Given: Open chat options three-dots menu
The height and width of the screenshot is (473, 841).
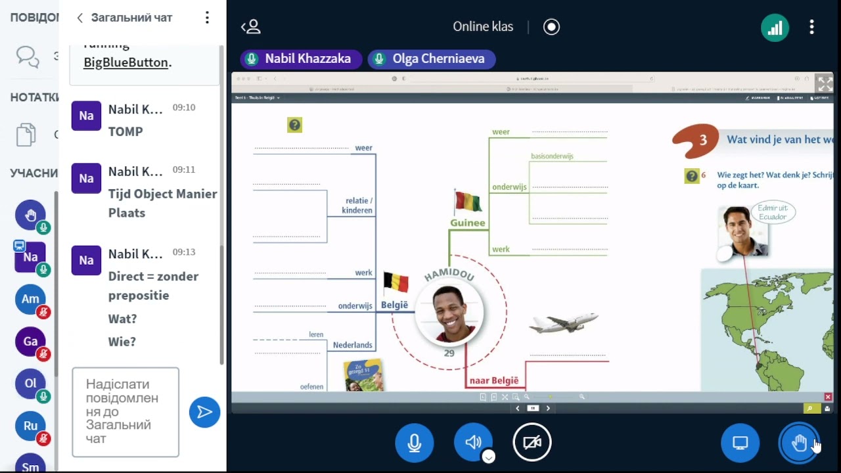Looking at the screenshot, I should (207, 18).
